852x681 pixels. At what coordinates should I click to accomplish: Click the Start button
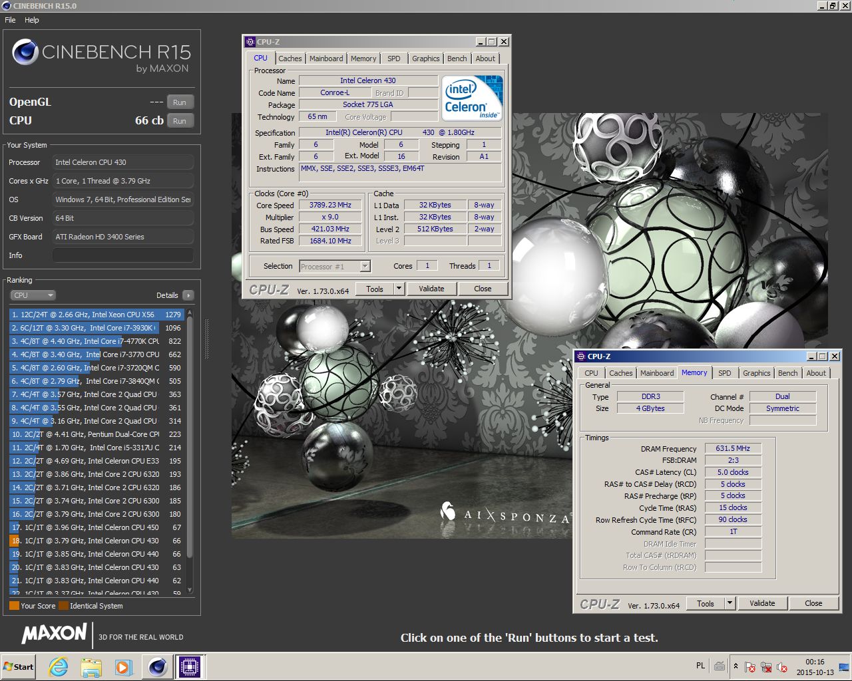point(19,666)
